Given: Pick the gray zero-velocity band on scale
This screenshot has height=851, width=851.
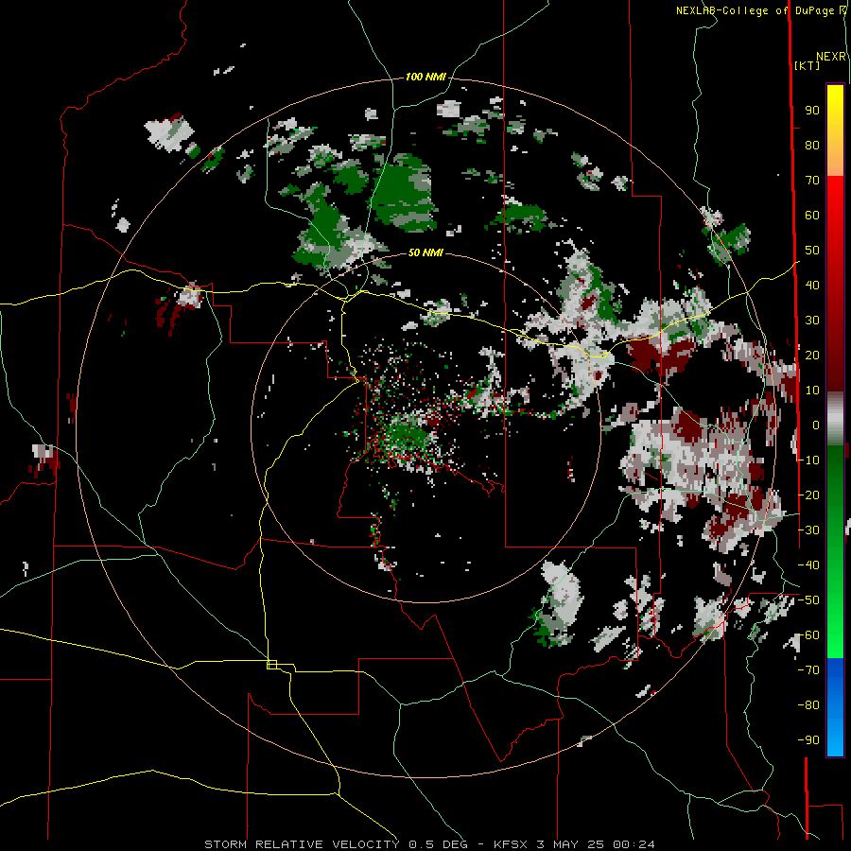Looking at the screenshot, I should (x=835, y=419).
